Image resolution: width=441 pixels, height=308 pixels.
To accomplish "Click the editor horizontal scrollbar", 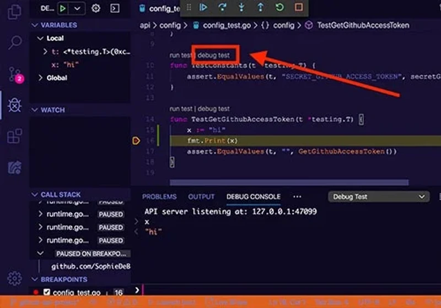I will tap(289, 183).
